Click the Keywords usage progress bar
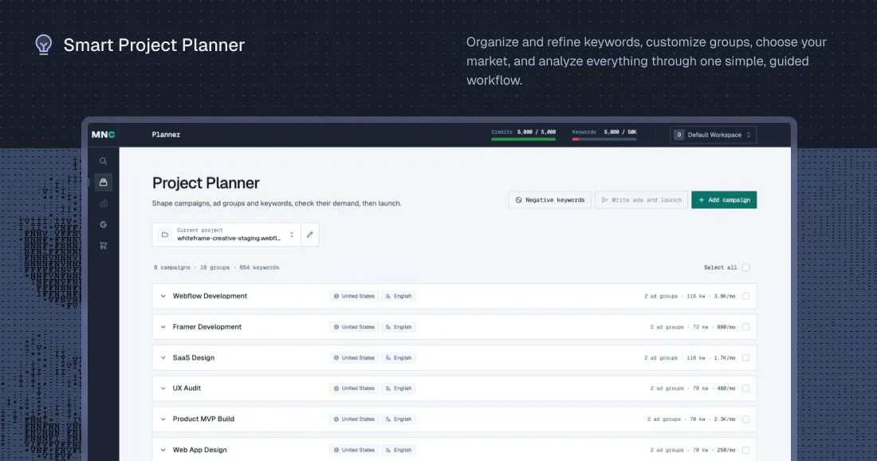The width and height of the screenshot is (877, 461). (604, 139)
